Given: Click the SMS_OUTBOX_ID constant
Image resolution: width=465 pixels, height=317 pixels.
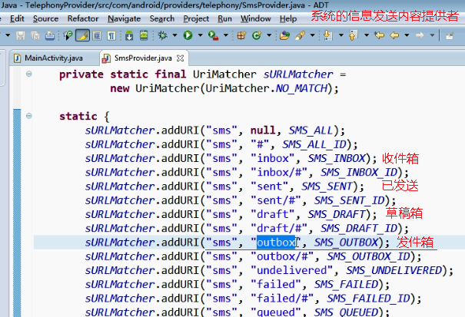Looking at the screenshot, I should pos(368,256).
